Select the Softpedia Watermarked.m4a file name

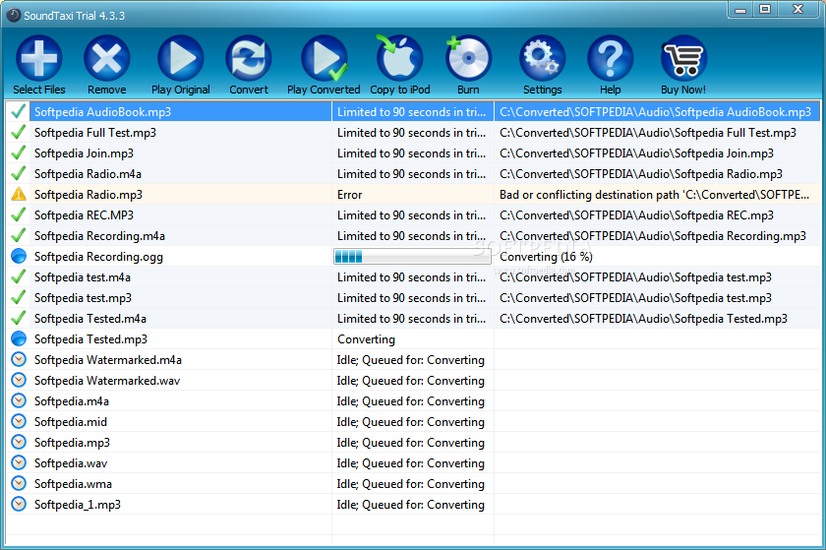pyautogui.click(x=108, y=360)
